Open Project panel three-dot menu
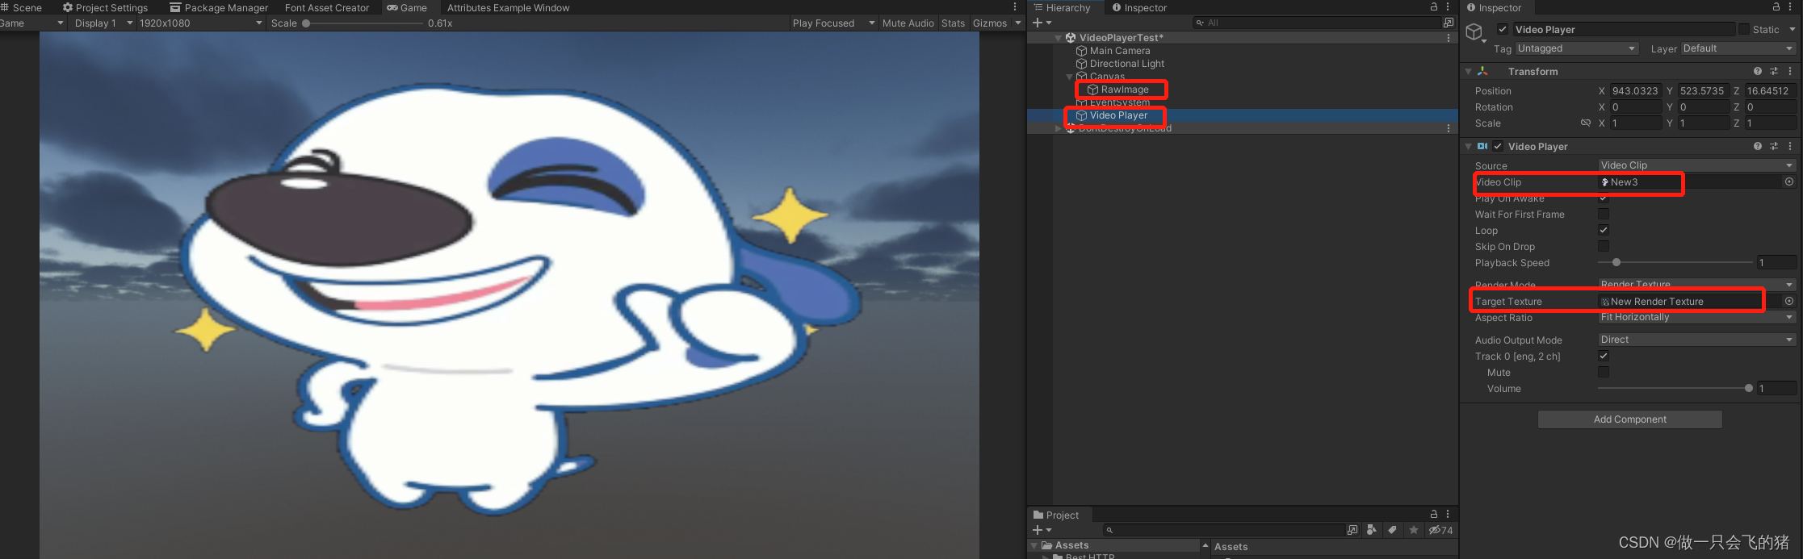 pyautogui.click(x=1449, y=514)
